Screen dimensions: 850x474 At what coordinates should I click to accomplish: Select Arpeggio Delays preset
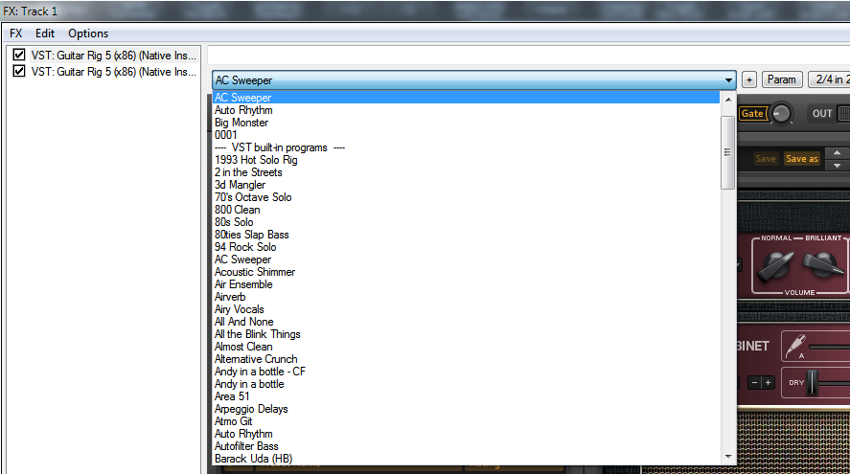tap(466, 409)
